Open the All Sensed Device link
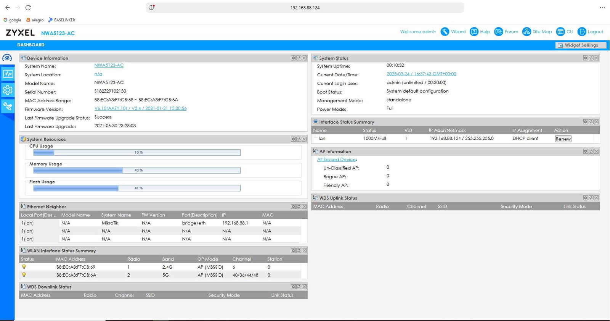 click(x=337, y=160)
